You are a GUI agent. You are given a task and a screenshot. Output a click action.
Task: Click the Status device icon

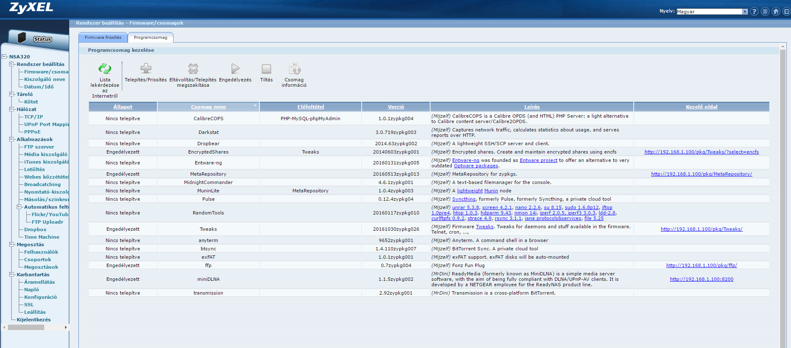coord(22,38)
